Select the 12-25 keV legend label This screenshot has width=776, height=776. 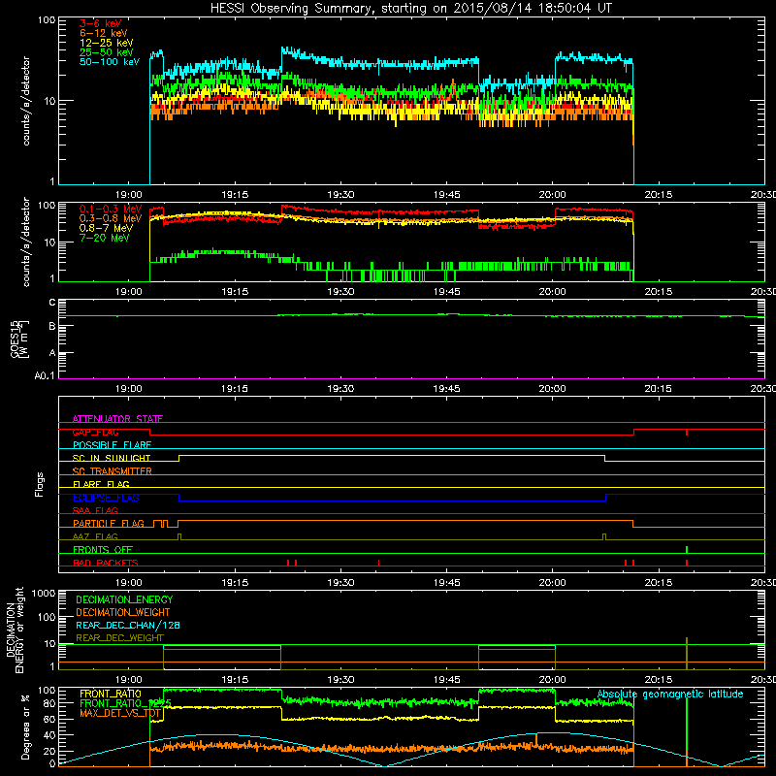(106, 43)
